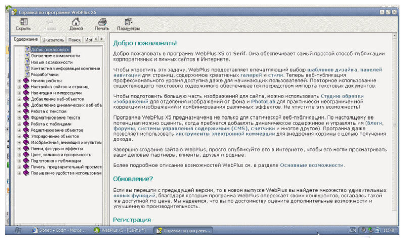Follow the новых функций link
This screenshot has height=238, width=404.
pos(134,196)
